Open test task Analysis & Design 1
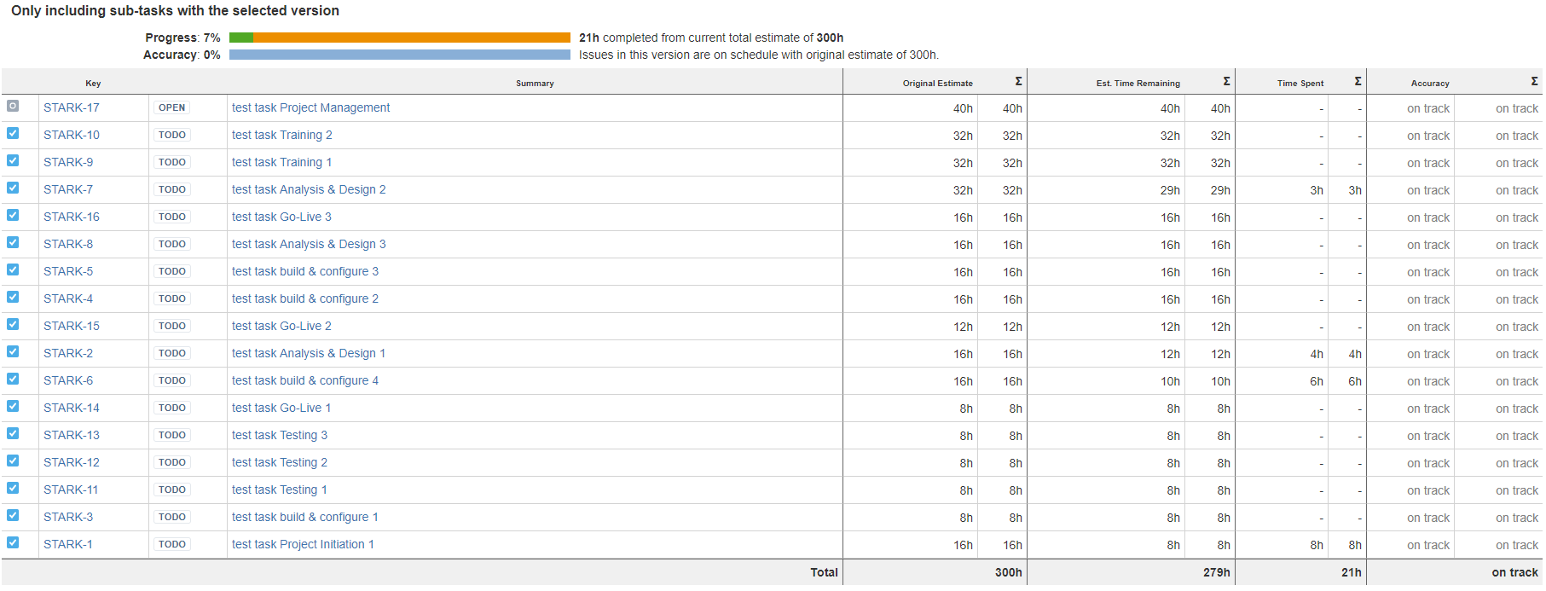This screenshot has width=1546, height=591. pos(309,353)
